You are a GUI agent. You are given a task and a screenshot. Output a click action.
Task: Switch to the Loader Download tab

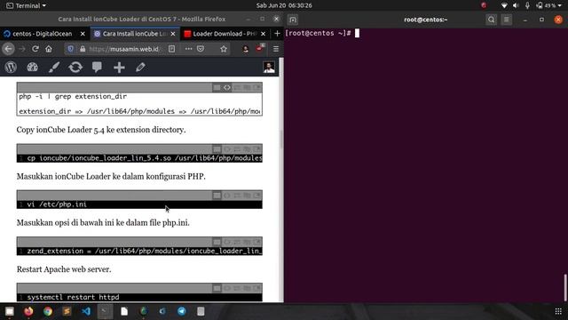click(225, 34)
